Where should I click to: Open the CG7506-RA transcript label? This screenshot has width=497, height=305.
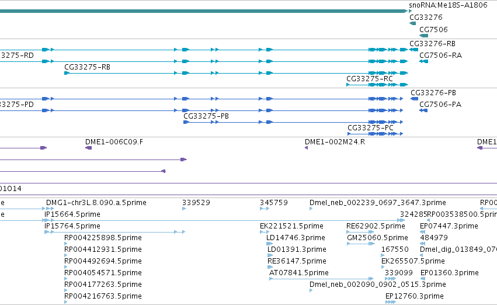pos(440,56)
